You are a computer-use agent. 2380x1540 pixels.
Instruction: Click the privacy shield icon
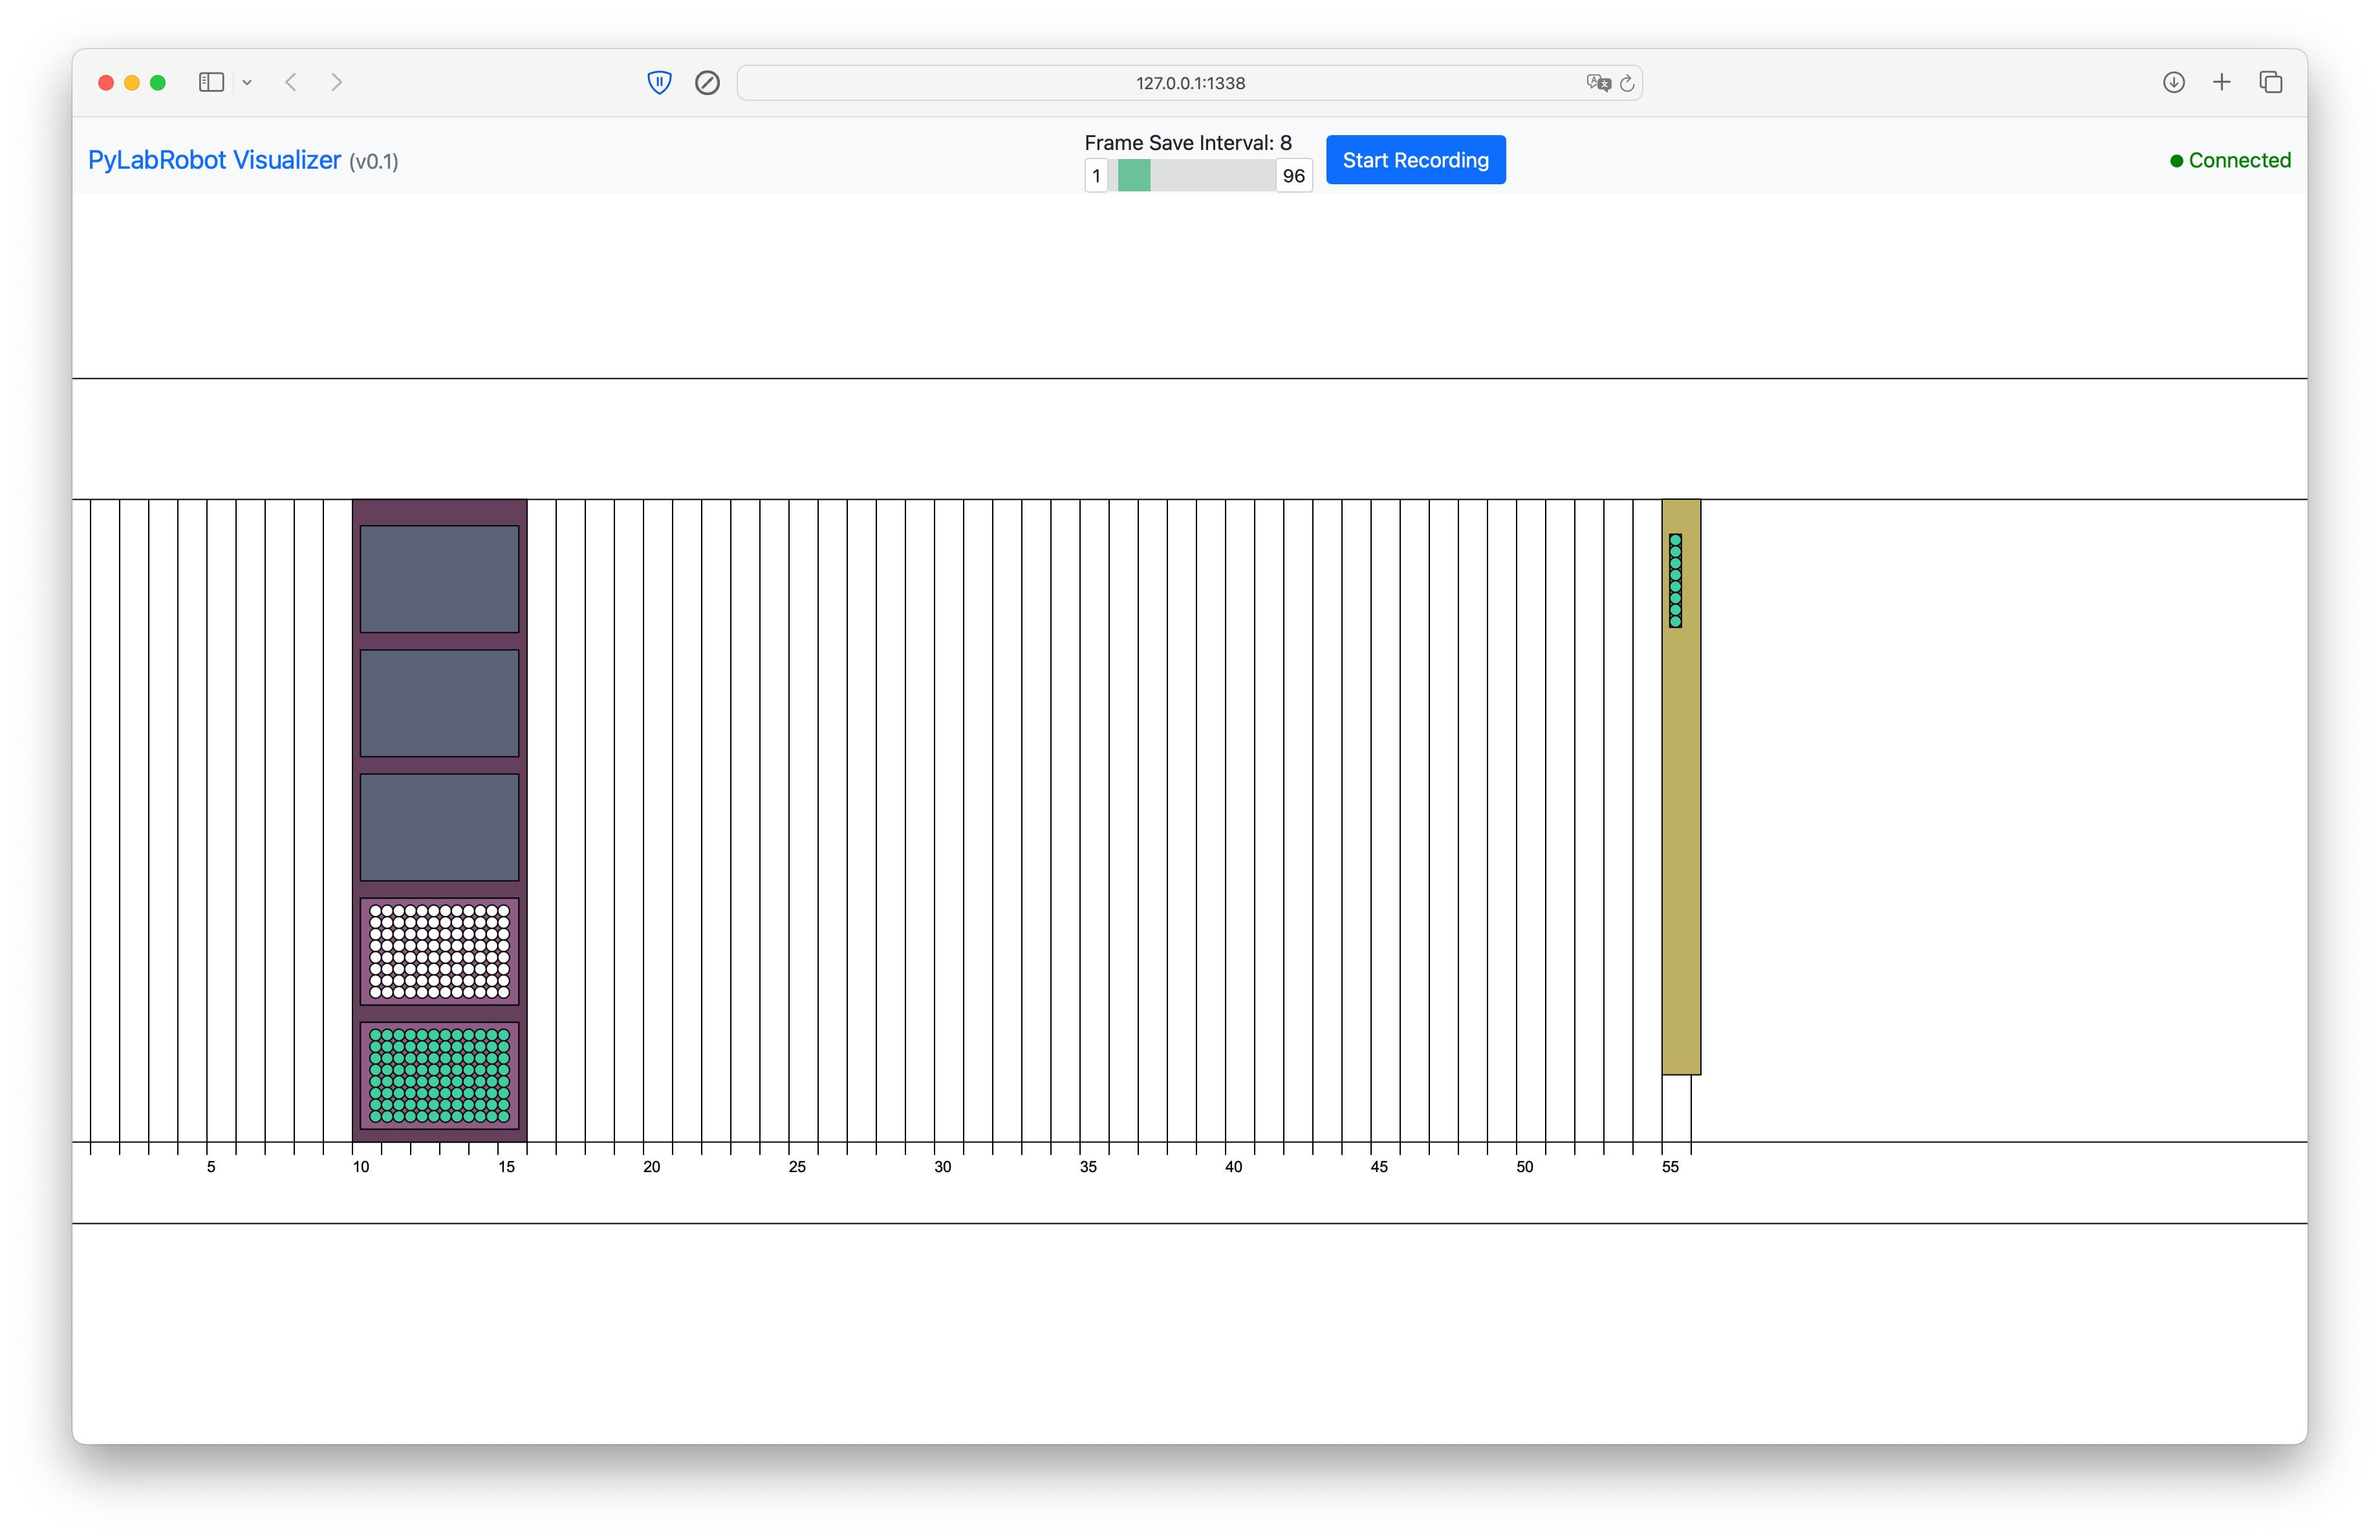click(x=659, y=82)
